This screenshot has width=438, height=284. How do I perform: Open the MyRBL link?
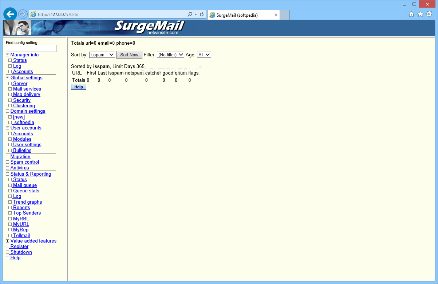coord(20,219)
